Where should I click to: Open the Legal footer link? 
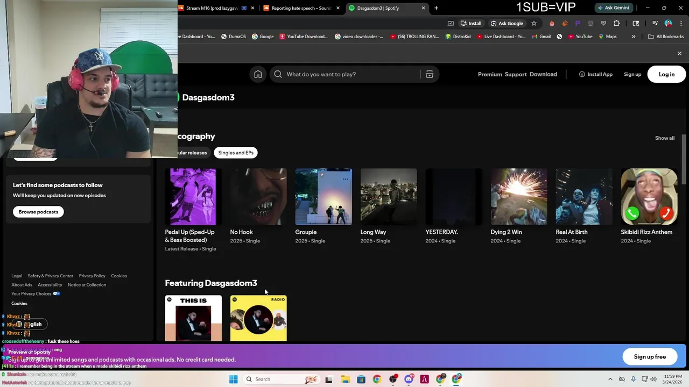[x=17, y=276]
